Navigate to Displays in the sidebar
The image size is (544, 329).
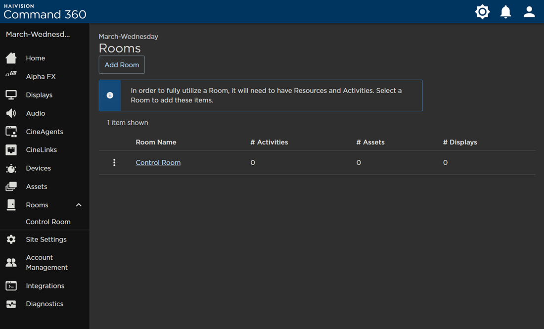[x=39, y=95]
